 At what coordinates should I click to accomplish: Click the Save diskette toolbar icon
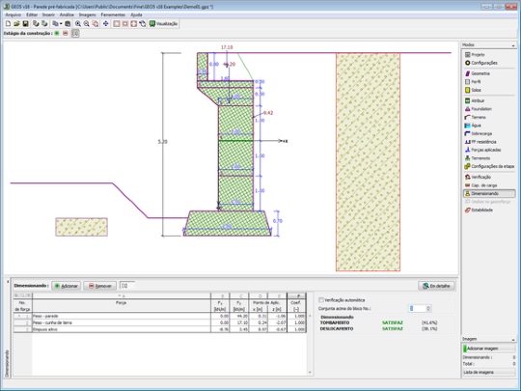click(x=26, y=23)
